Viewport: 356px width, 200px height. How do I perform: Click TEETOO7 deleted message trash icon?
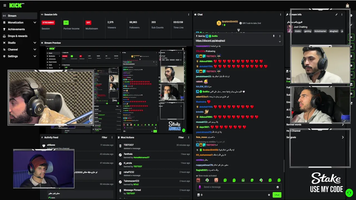pos(120,146)
